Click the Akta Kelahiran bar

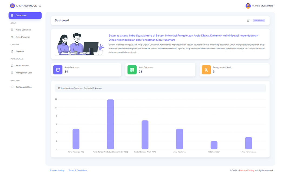[180, 139]
